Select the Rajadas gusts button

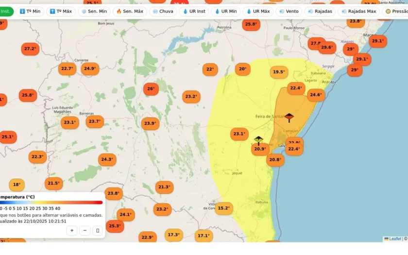coord(320,12)
